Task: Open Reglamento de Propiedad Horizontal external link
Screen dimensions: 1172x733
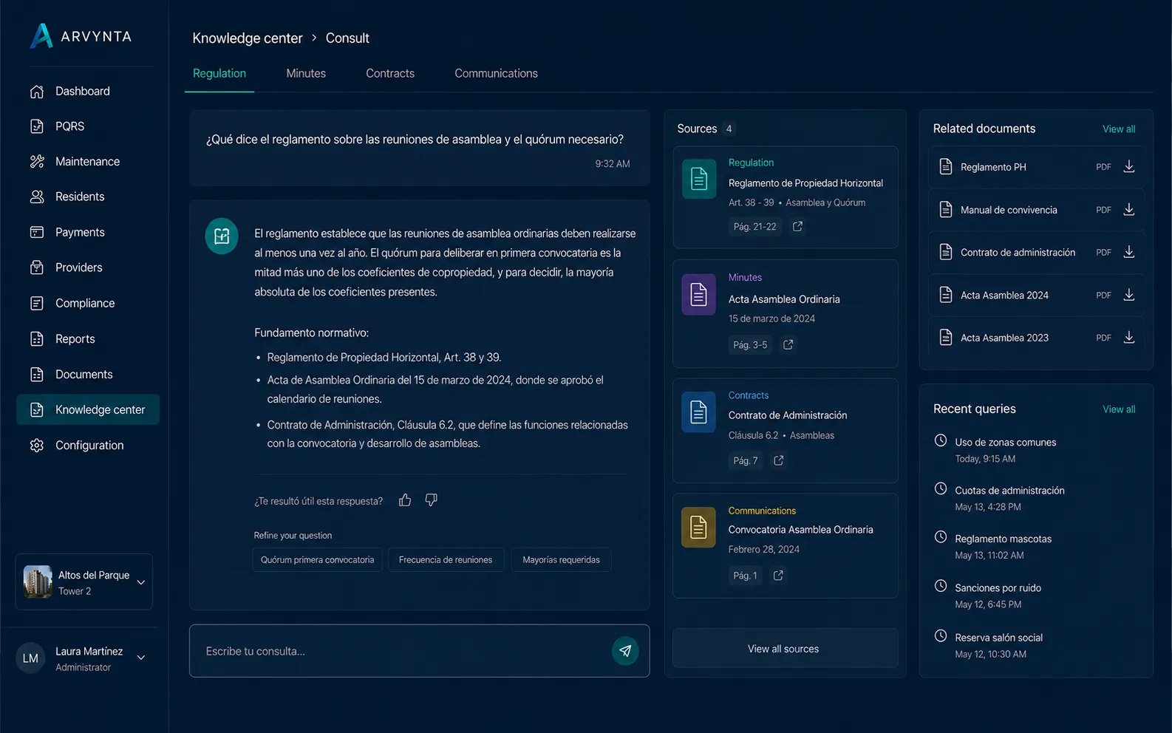Action: [797, 227]
